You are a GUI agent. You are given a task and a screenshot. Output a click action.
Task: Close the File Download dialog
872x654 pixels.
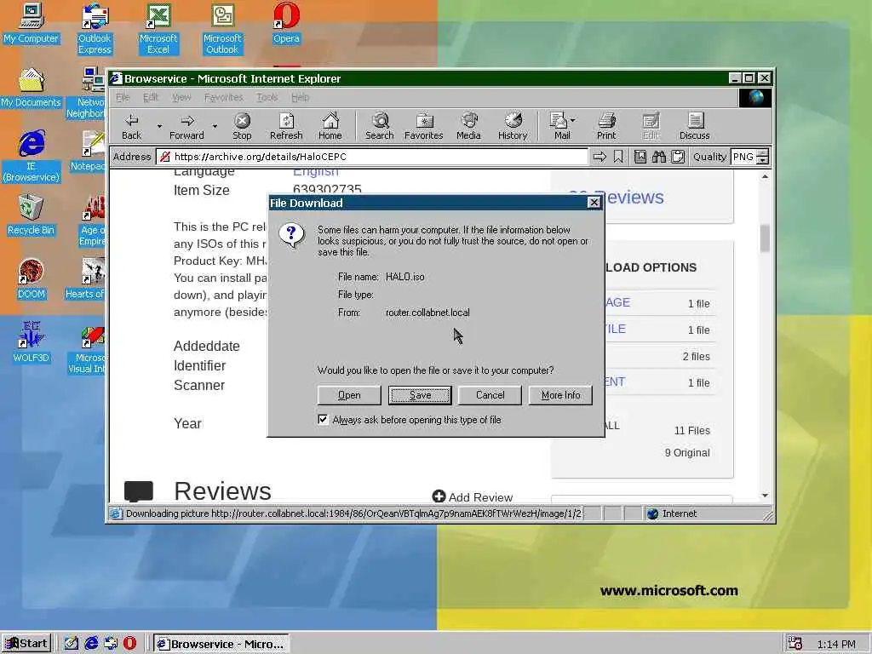click(x=594, y=203)
